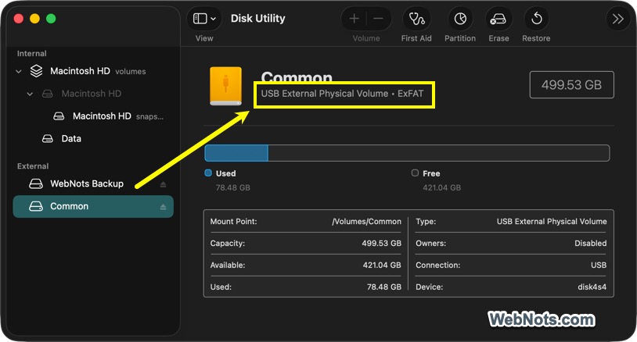
Task: Select the dimmed Macintosh HD entry
Action: click(93, 94)
